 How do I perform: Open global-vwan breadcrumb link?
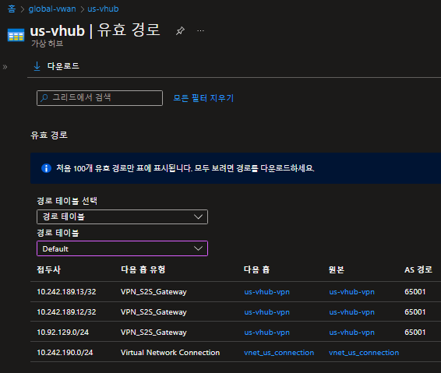pos(52,9)
